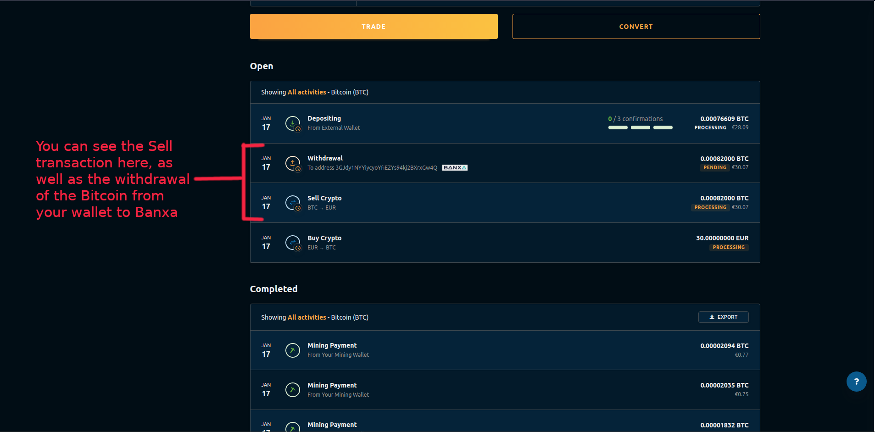Open the Bitcoin (BTC) currency filter
This screenshot has width=875, height=432.
[349, 92]
